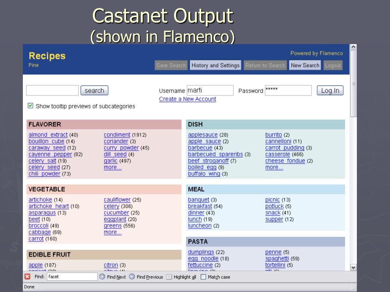
Task: Open the bouillon_cube link
Action: 46,141
